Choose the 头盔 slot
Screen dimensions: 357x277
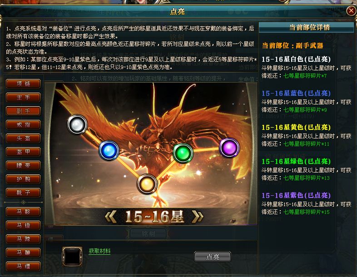point(23,138)
